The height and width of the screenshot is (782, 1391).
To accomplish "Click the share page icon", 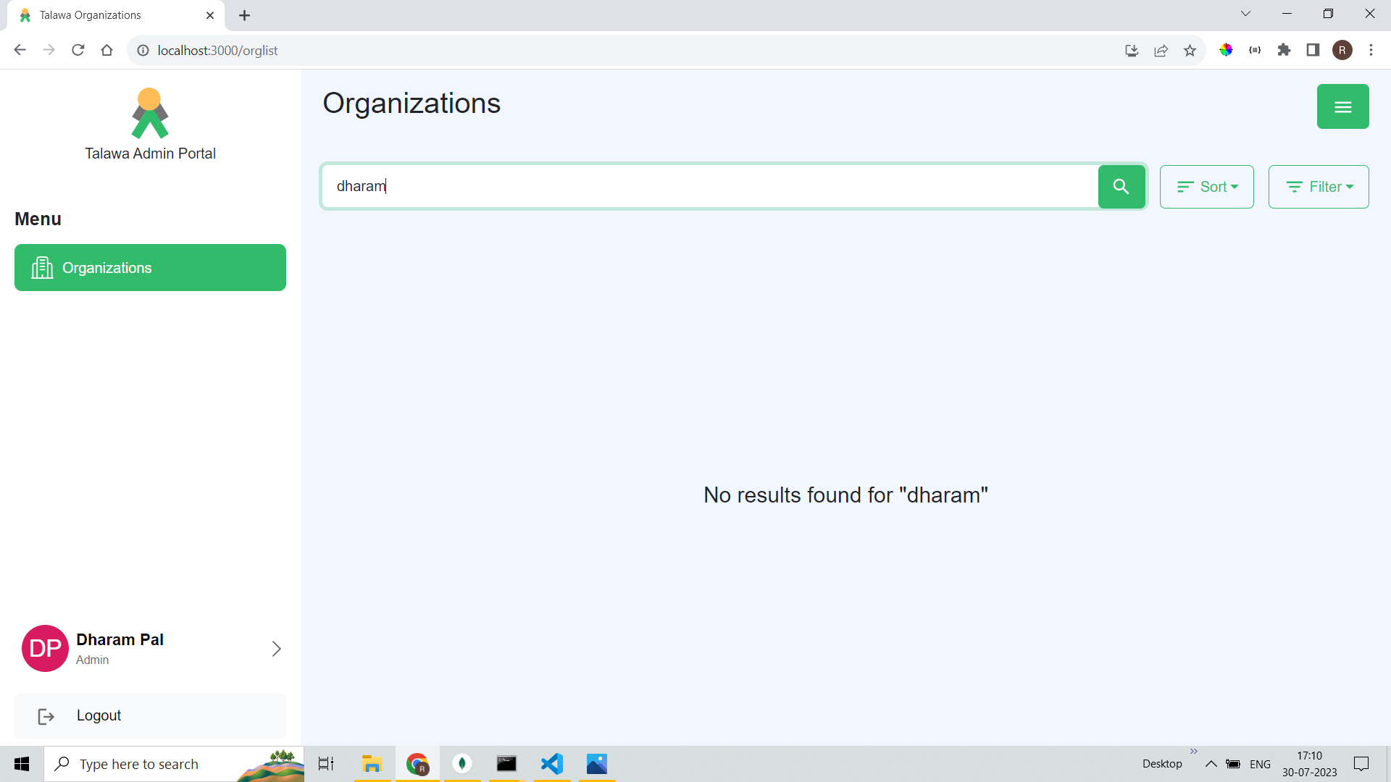I will [x=1161, y=50].
